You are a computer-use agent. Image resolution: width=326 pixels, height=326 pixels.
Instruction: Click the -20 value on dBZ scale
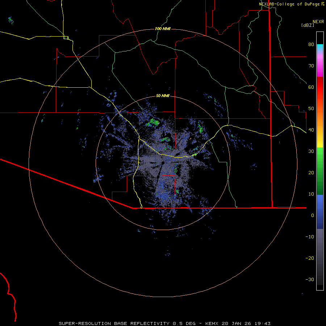310,258
